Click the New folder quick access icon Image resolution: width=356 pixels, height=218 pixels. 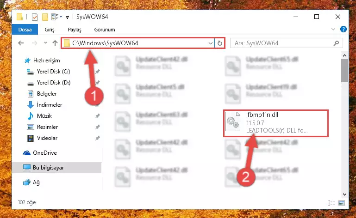coord(45,17)
